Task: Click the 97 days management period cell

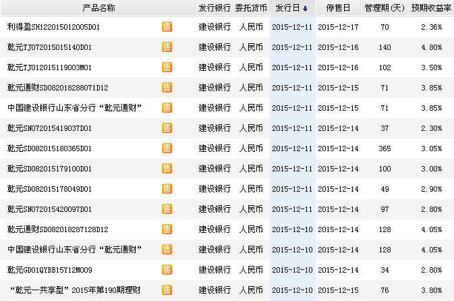Action: pos(385,209)
